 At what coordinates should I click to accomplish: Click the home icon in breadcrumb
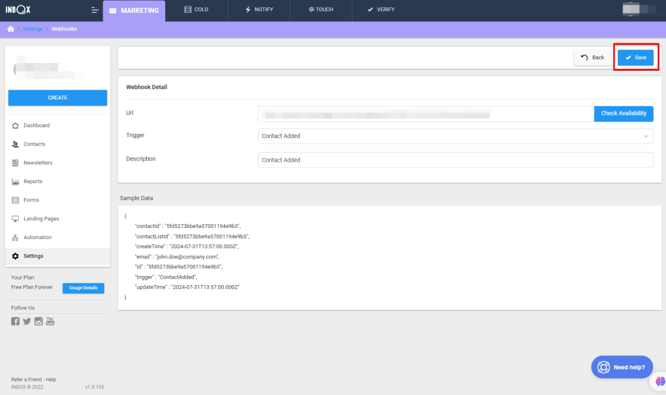coord(10,29)
